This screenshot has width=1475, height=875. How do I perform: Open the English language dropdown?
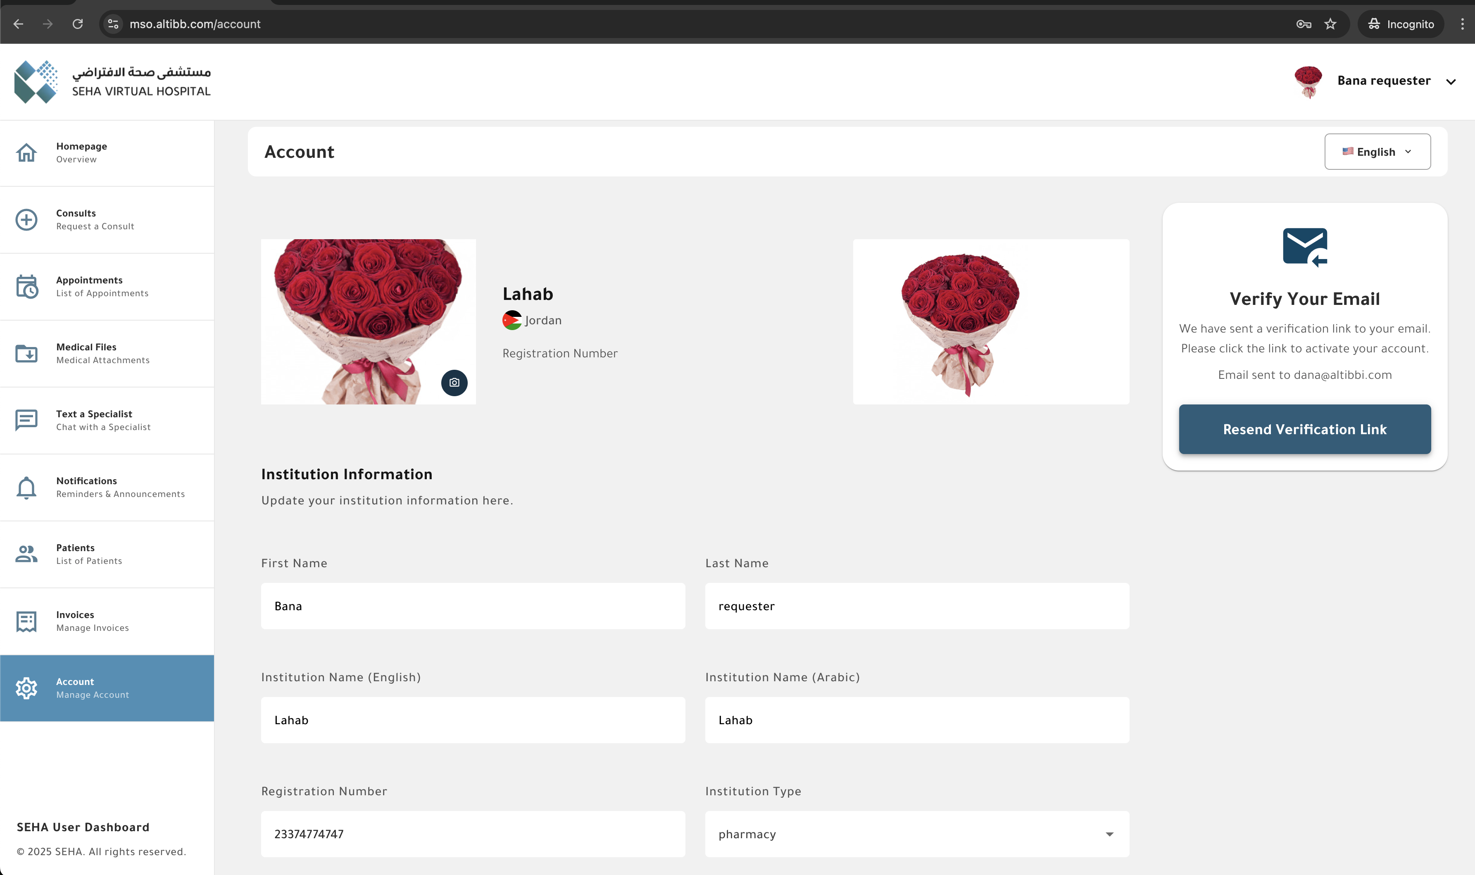click(1377, 152)
